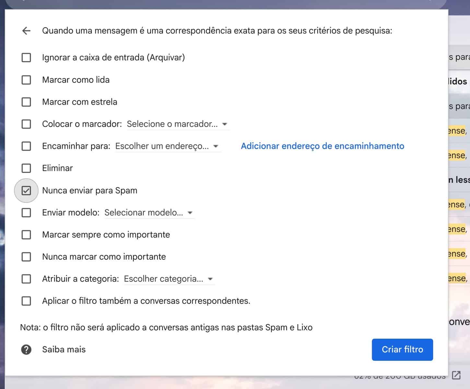Uncheck 'Nunca enviar para Spam'
470x389 pixels.
click(x=26, y=191)
